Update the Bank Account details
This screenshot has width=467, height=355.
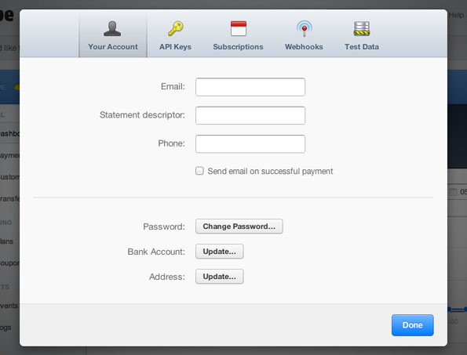point(220,252)
